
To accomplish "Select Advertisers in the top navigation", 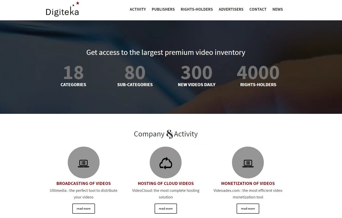I will point(231,9).
